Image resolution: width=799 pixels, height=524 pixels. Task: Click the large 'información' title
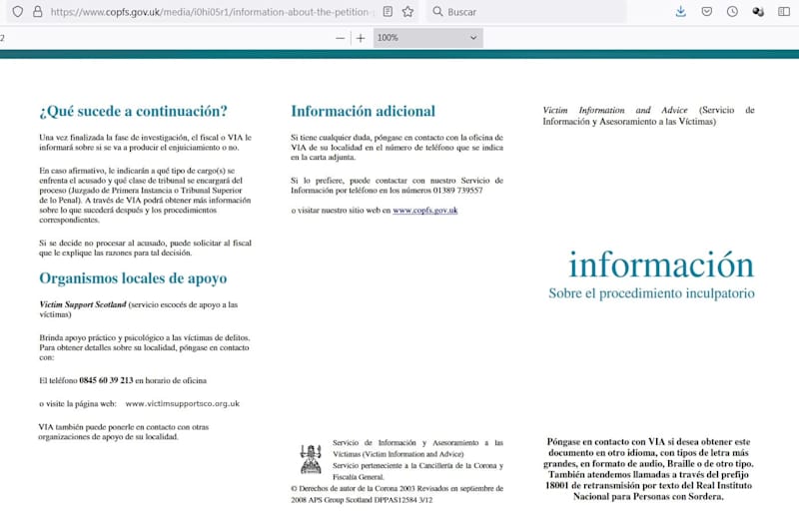[661, 264]
